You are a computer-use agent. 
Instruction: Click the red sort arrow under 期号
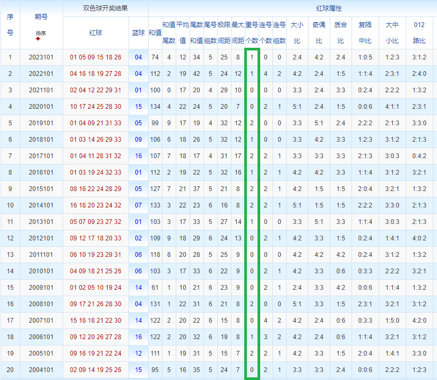38,38
